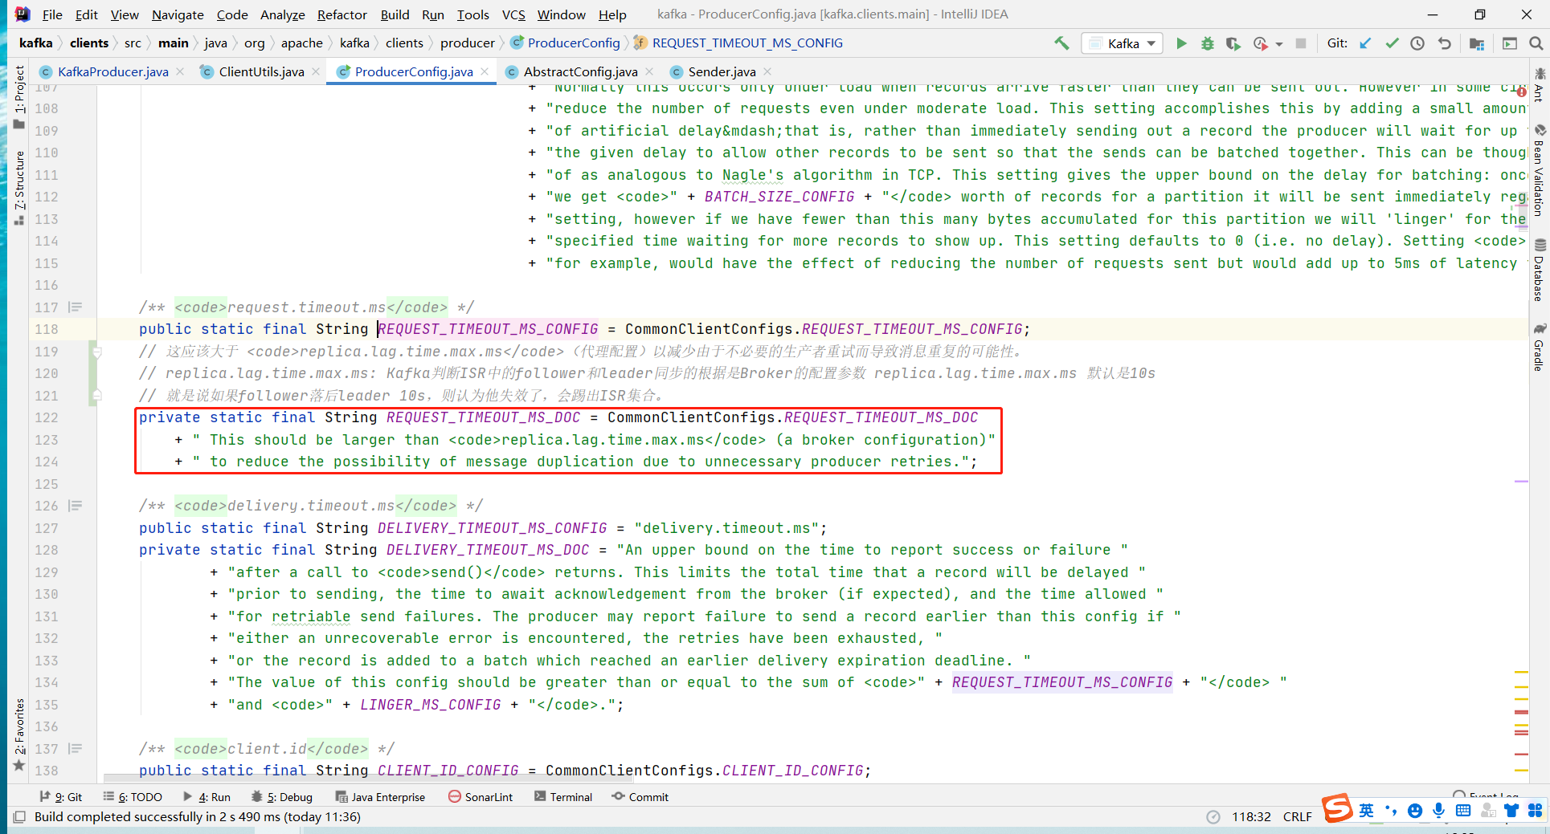Open the Database tool window

tap(1539, 270)
